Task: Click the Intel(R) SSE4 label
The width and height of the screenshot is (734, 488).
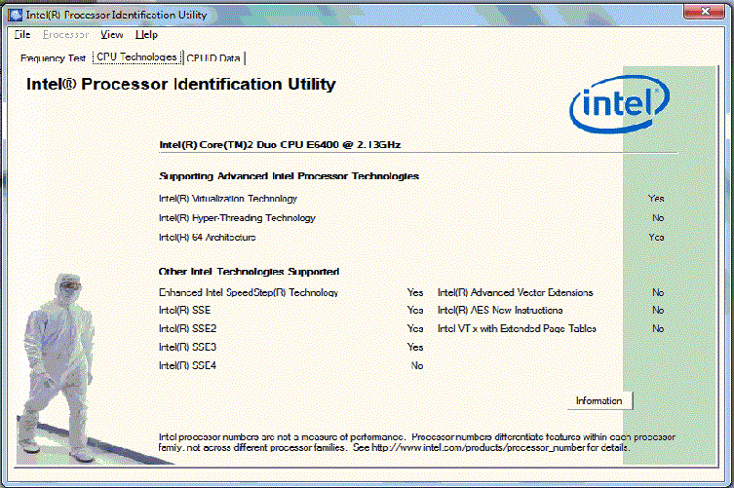Action: (x=188, y=365)
